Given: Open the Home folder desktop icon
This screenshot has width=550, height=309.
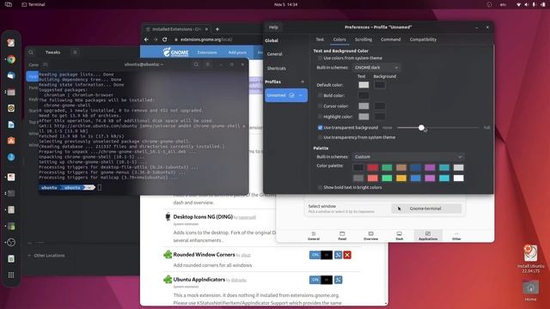Looking at the screenshot, I should point(530,291).
